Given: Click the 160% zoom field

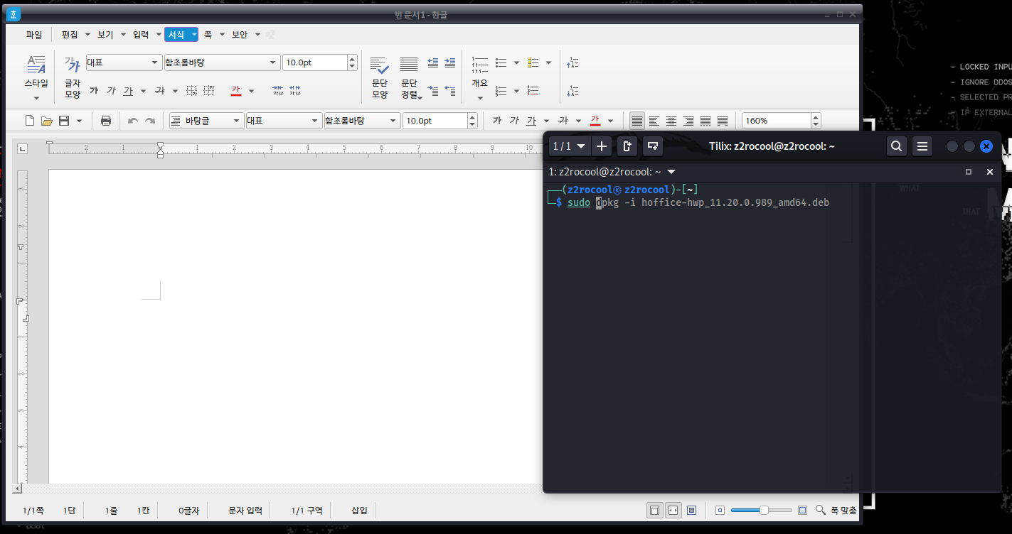Looking at the screenshot, I should pos(777,121).
